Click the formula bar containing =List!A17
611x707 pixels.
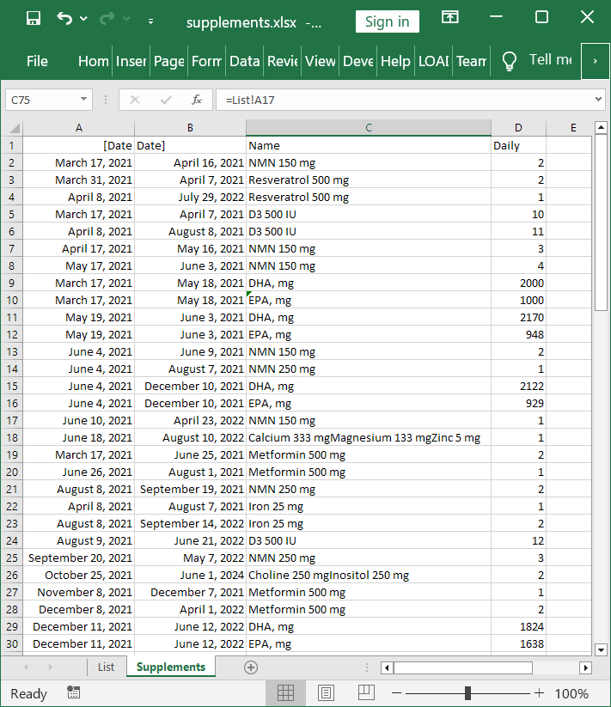404,100
